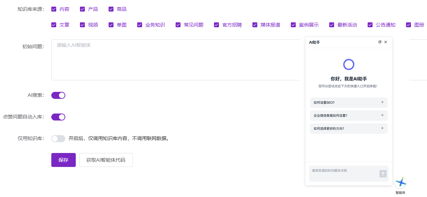Uncheck the 单图 checkbox
This screenshot has width=427, height=197.
(111, 25)
